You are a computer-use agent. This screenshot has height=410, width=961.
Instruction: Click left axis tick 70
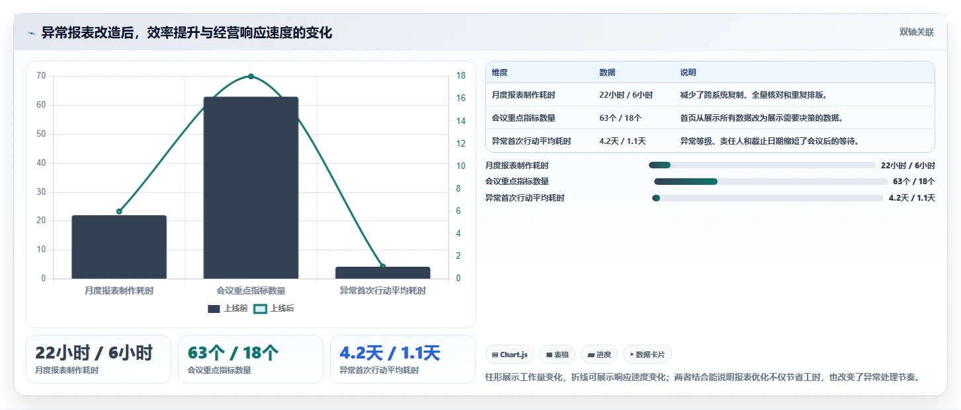41,76
